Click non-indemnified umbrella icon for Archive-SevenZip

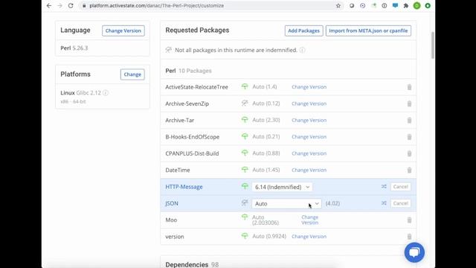[245, 103]
